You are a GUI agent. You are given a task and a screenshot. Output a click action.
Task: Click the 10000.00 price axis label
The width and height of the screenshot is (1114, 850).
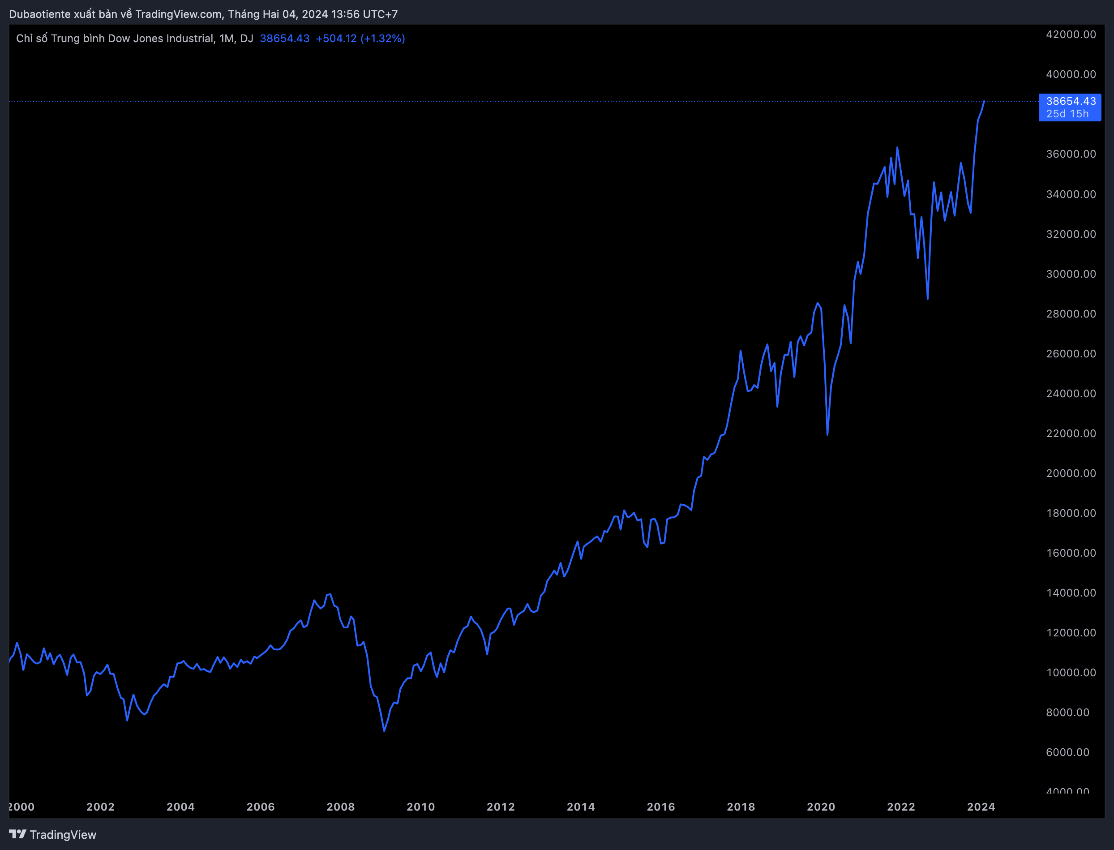click(1071, 672)
